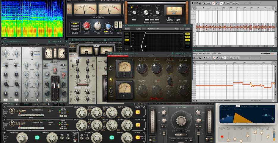Switch to EQ tab in reverb plugin
Image resolution: width=278 pixels, height=143 pixels.
pyautogui.click(x=257, y=106)
